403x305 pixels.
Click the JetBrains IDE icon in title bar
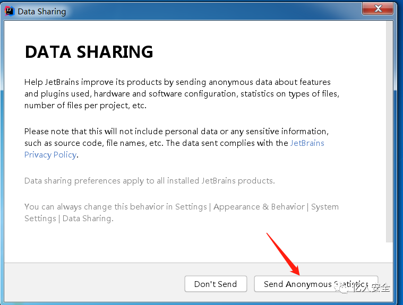(x=9, y=11)
